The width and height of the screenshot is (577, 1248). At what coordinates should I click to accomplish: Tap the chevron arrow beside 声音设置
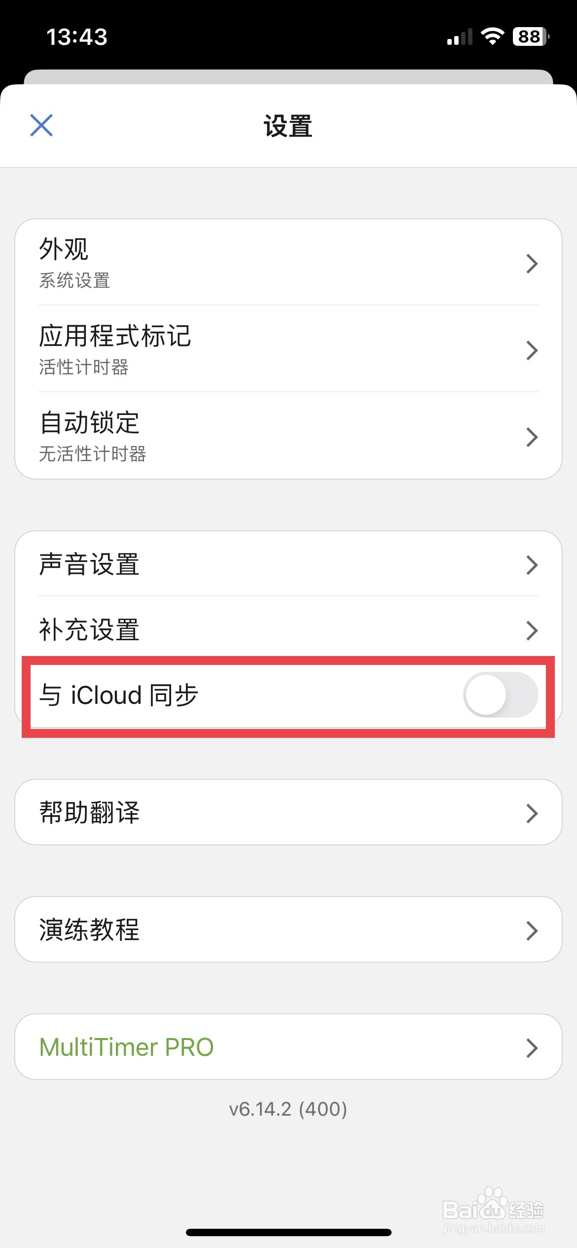click(532, 565)
